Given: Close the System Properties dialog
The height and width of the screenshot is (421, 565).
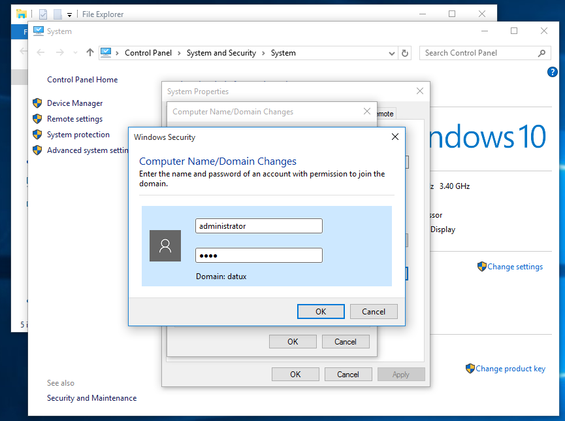Looking at the screenshot, I should coord(420,91).
